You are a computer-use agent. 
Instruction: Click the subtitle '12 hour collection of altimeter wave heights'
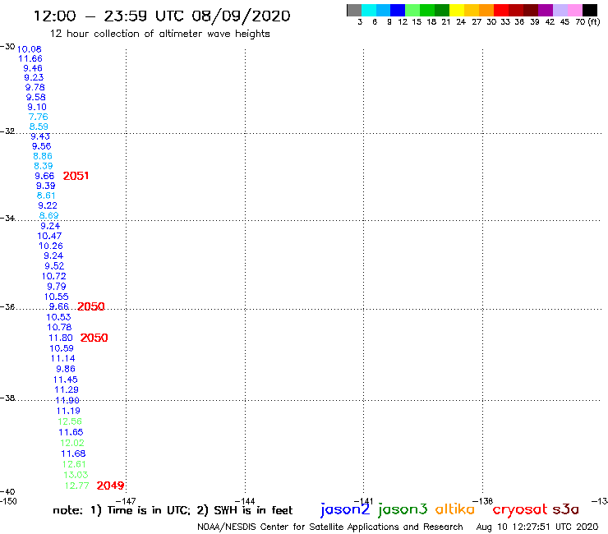tap(159, 34)
